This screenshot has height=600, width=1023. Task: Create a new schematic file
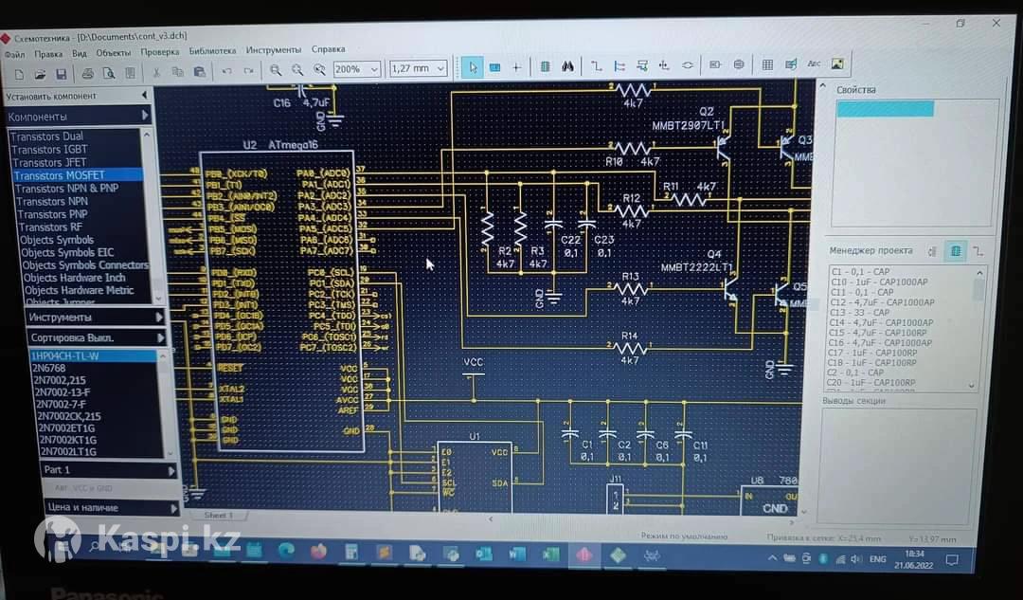[20, 75]
